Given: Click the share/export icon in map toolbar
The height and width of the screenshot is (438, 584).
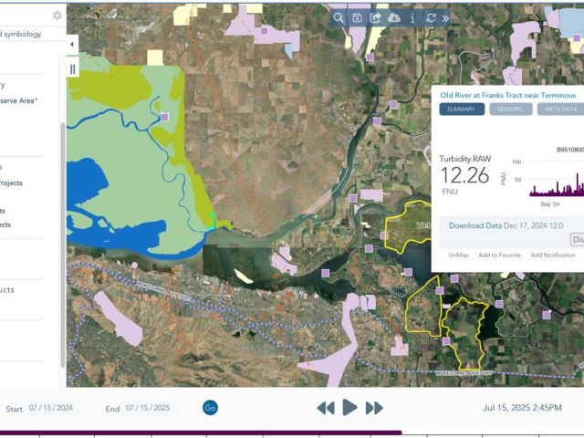Looking at the screenshot, I should (x=375, y=17).
